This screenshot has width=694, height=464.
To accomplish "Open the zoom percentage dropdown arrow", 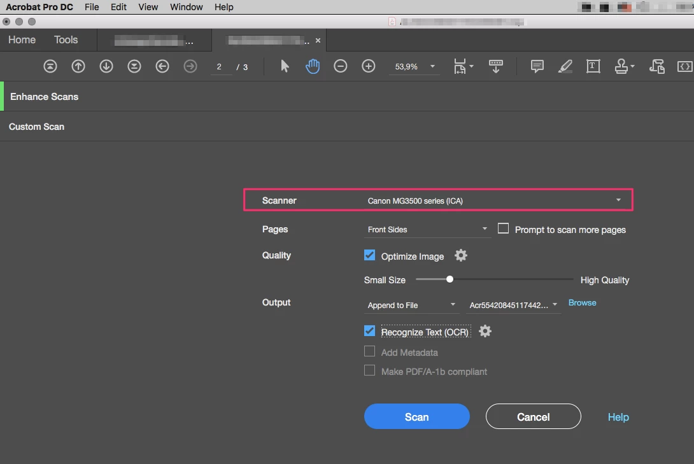I will 432,66.
